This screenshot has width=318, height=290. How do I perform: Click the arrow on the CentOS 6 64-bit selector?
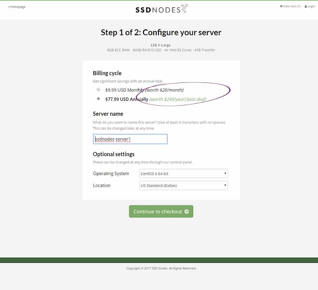click(x=225, y=174)
